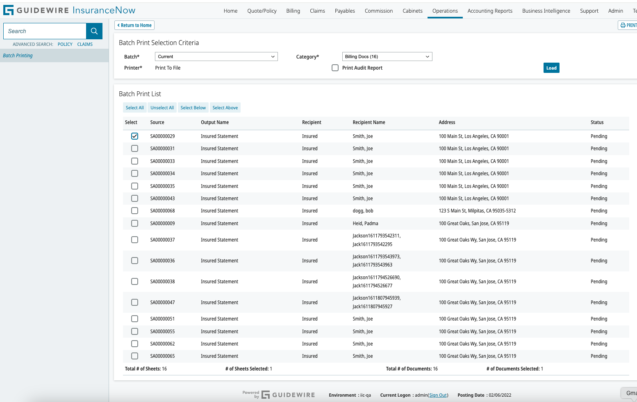Open the Accounting Reports menu

point(489,11)
